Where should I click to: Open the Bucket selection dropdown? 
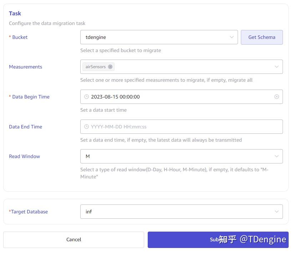(x=157, y=37)
